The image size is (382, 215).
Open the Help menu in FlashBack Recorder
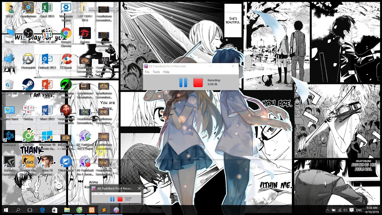(166, 72)
